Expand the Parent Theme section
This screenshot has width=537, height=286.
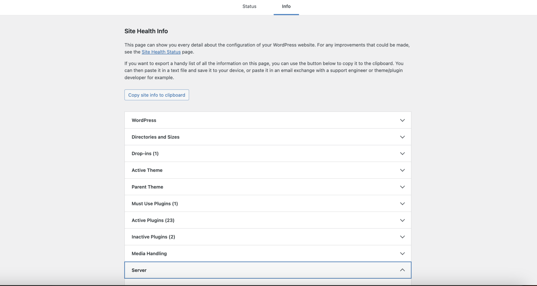(267, 187)
